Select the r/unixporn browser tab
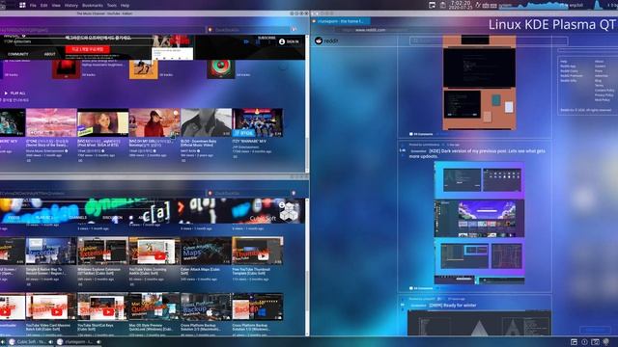This screenshot has width=618, height=347. pyautogui.click(x=341, y=21)
